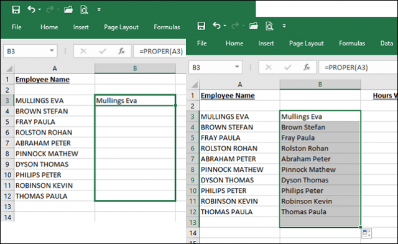Click Mullings Eva cell in left sheet
Screen dimensions: 398x244
click(135, 101)
